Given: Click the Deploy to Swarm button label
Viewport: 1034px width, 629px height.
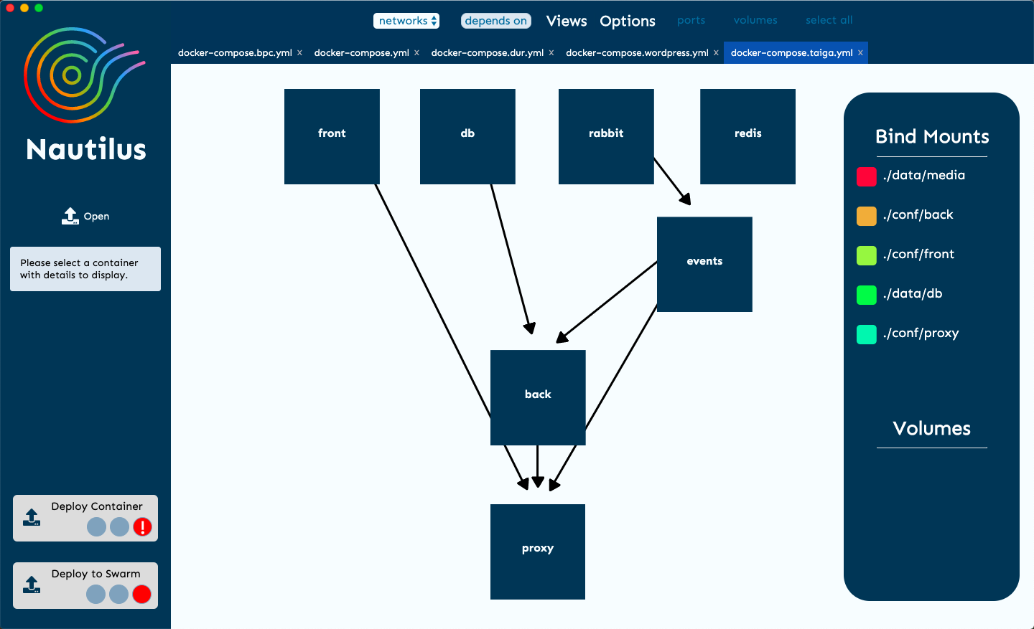Looking at the screenshot, I should 96,574.
